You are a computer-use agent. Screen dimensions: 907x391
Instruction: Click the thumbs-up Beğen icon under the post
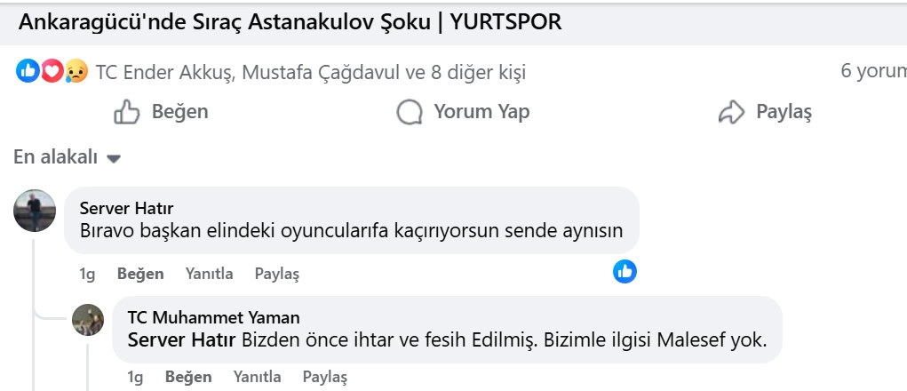127,112
